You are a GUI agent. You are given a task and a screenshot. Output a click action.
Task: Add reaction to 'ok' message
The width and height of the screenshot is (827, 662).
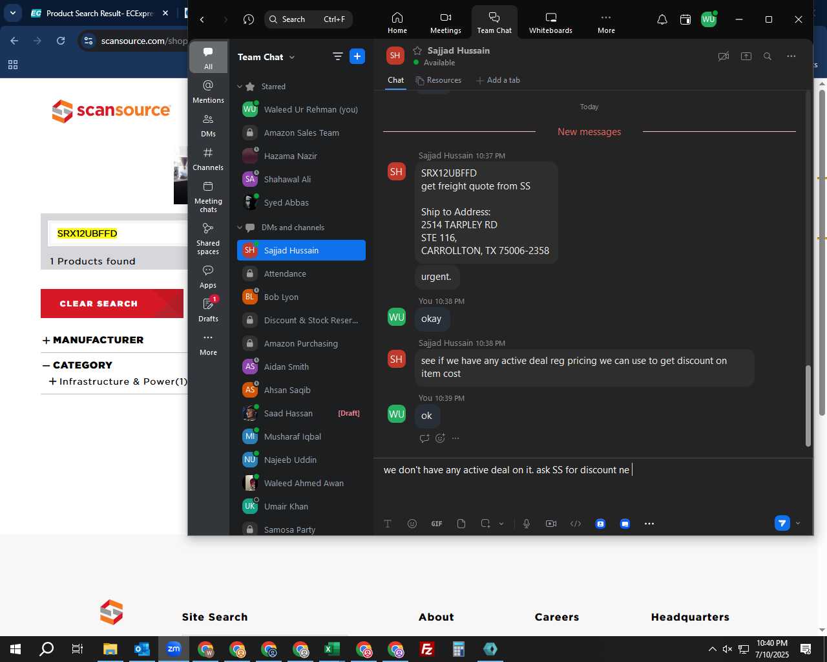(440, 438)
